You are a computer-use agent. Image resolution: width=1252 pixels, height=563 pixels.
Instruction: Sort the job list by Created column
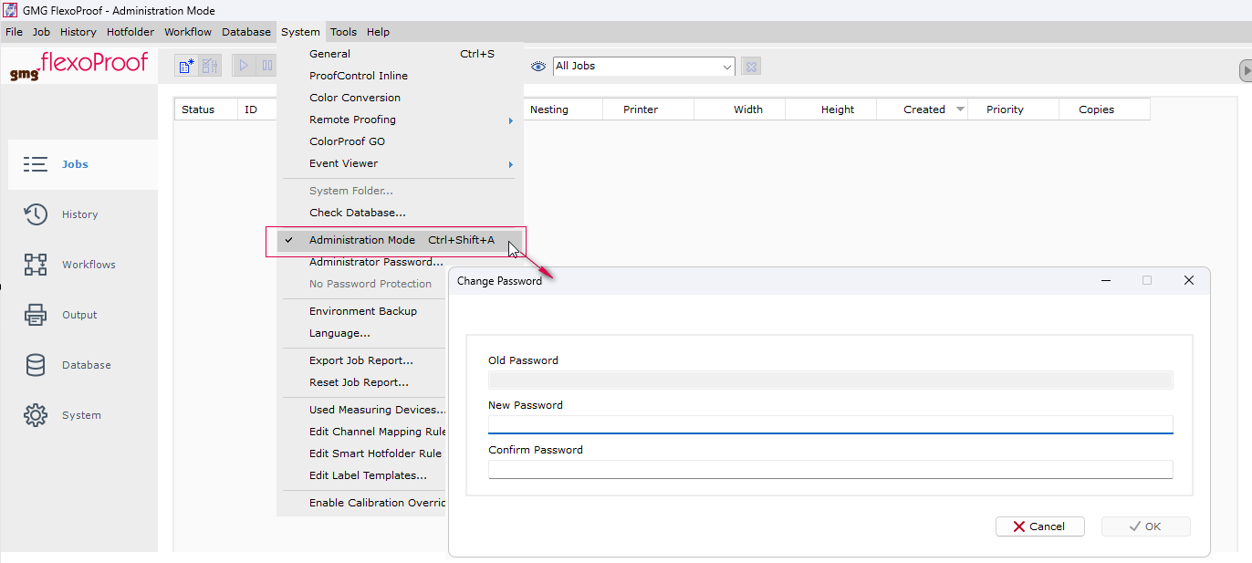pyautogui.click(x=923, y=109)
